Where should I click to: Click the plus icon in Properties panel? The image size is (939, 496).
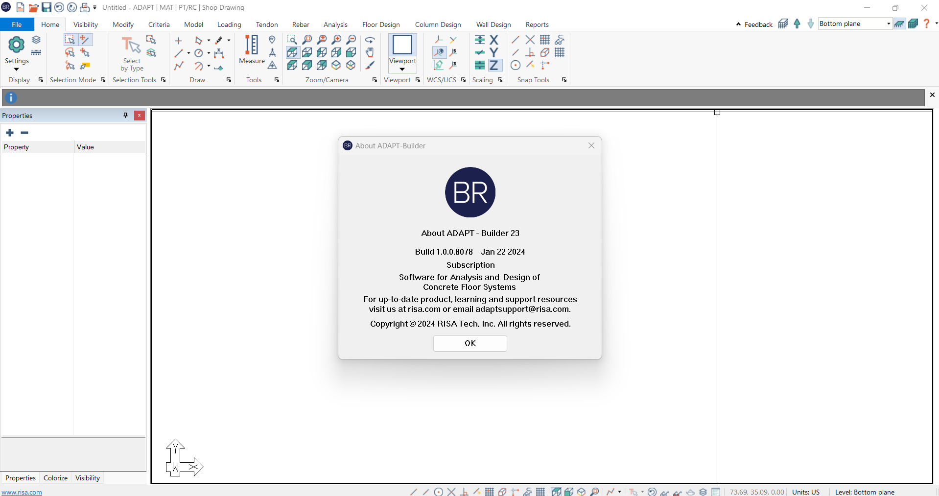[10, 133]
